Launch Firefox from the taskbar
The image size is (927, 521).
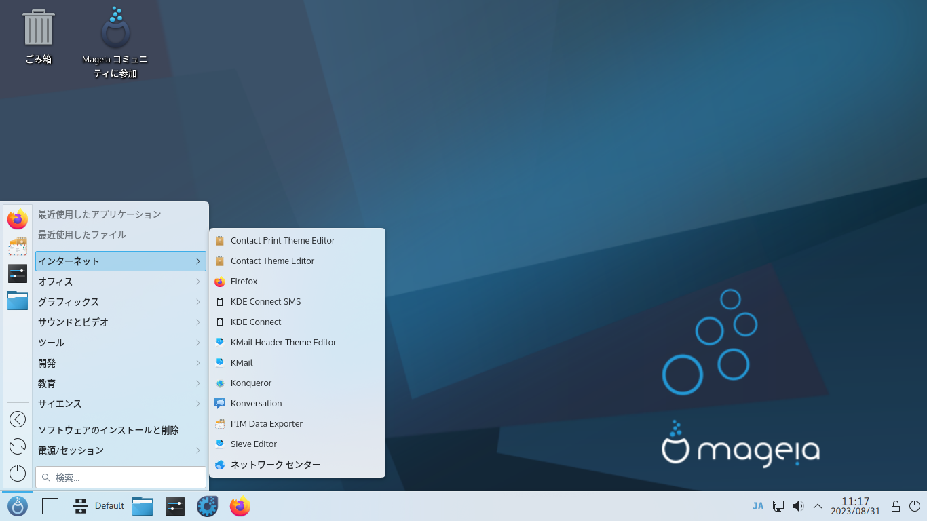pos(240,506)
